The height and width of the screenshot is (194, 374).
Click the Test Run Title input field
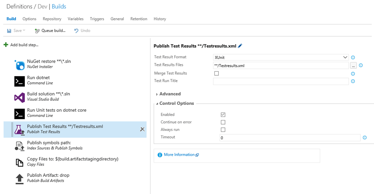281,81
